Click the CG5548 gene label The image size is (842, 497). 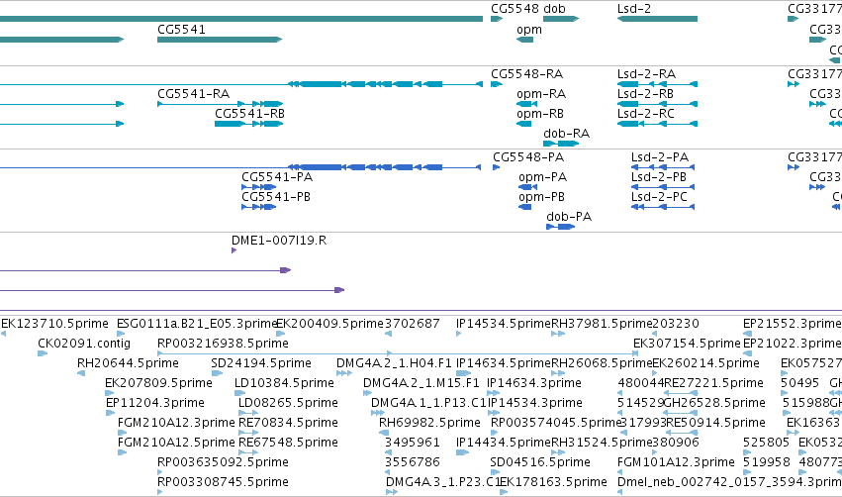(515, 9)
